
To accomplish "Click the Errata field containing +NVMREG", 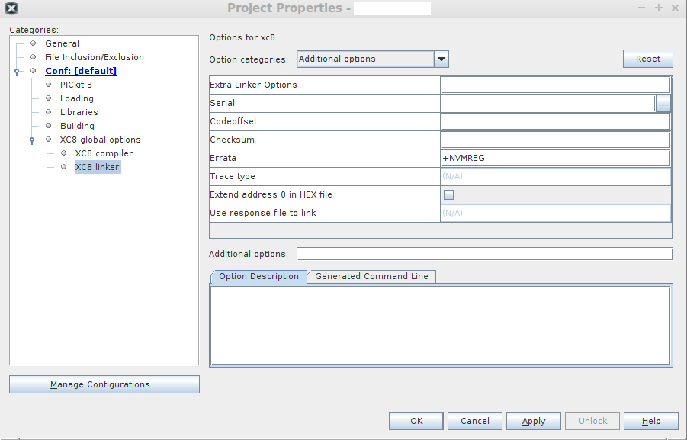I will click(556, 158).
